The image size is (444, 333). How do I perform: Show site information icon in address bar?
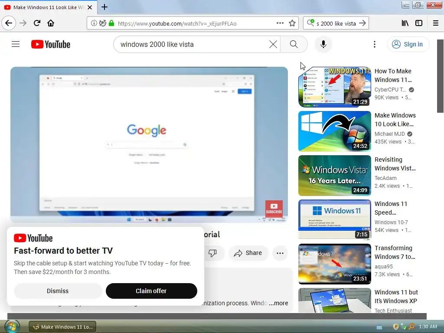[x=94, y=23]
